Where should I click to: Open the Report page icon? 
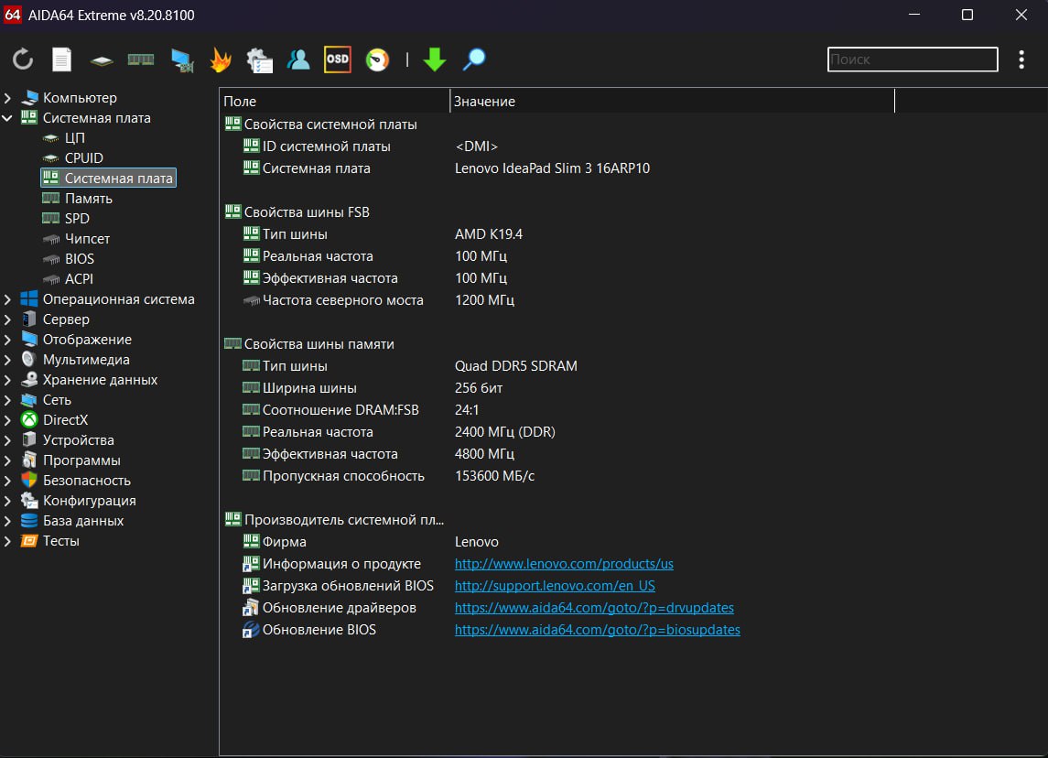pos(61,60)
